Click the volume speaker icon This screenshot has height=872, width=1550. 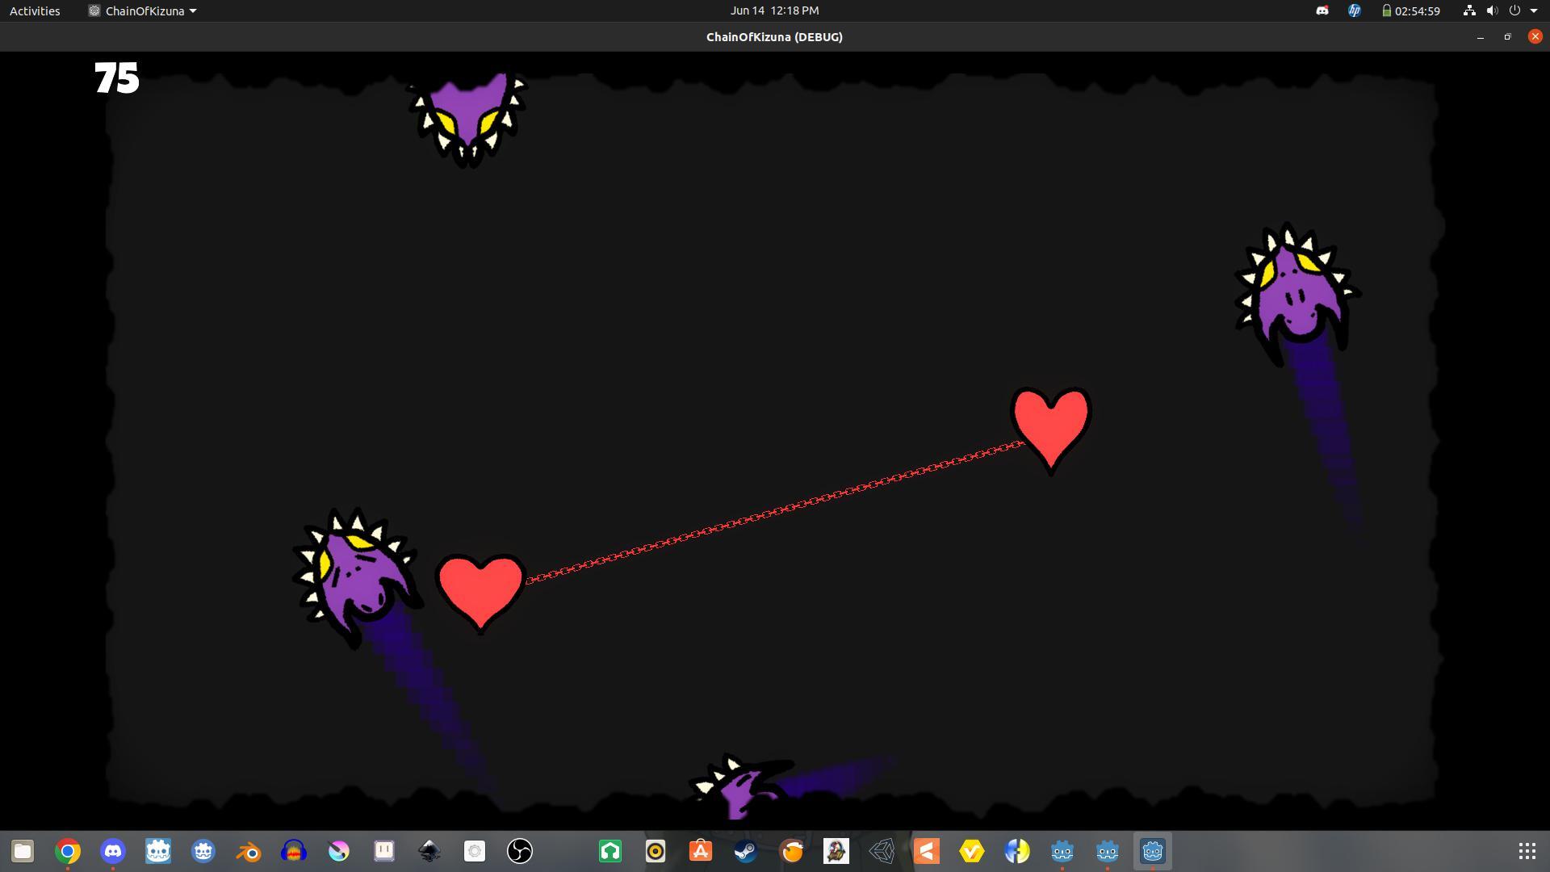point(1492,10)
